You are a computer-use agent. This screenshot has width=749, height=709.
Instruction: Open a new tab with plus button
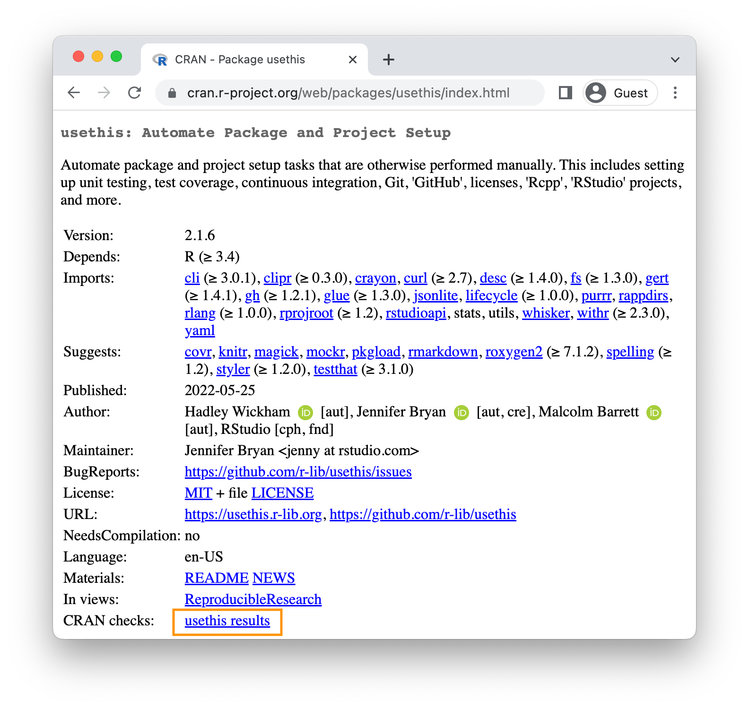(388, 60)
